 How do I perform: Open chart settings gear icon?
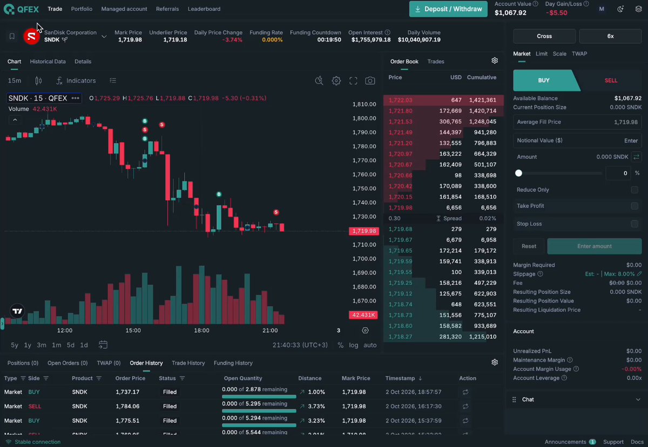click(x=336, y=81)
